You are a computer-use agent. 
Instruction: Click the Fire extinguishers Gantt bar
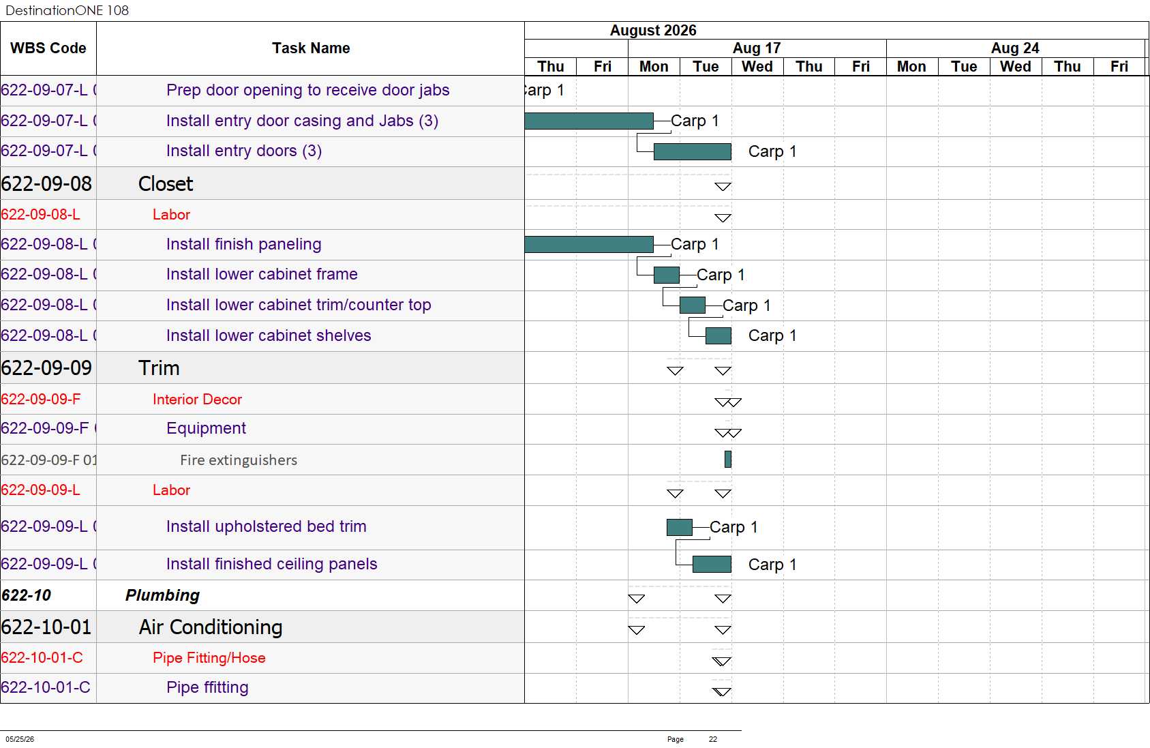pyautogui.click(x=728, y=459)
